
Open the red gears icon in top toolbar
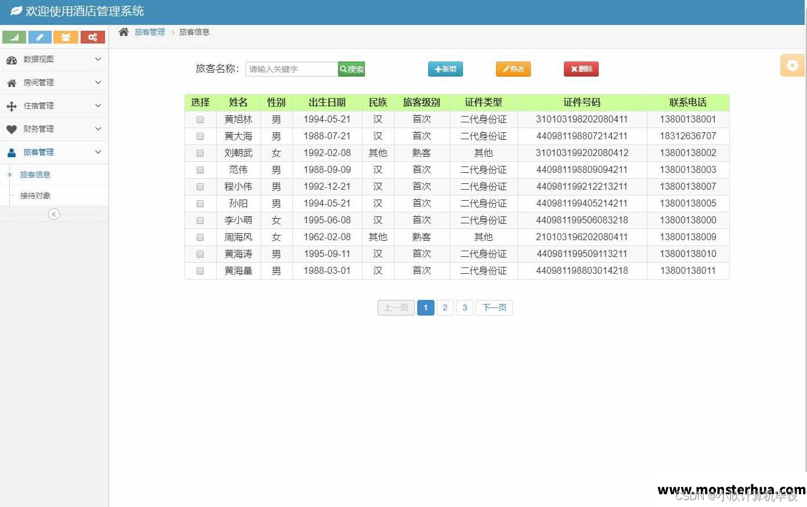click(x=93, y=37)
